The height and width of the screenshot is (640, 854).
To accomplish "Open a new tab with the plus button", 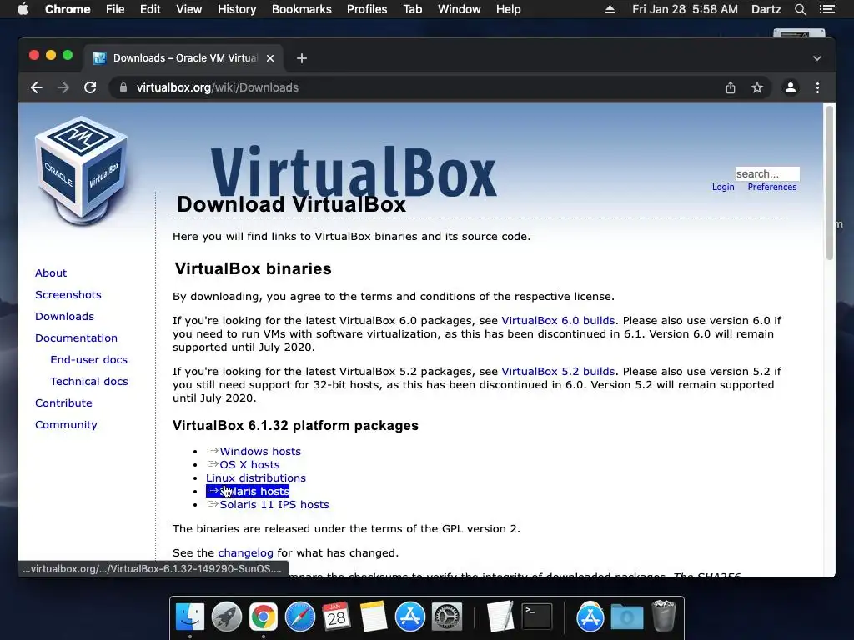I will (x=302, y=58).
